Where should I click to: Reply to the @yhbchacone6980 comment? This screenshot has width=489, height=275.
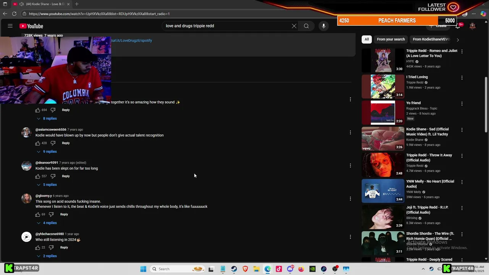pyautogui.click(x=64, y=247)
